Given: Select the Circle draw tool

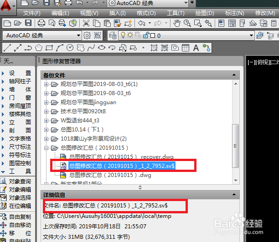Looking at the screenshot, I should [x=70, y=48].
